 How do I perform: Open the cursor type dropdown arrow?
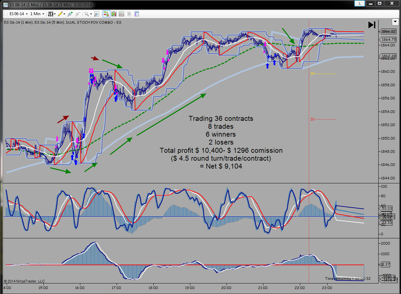91,14
